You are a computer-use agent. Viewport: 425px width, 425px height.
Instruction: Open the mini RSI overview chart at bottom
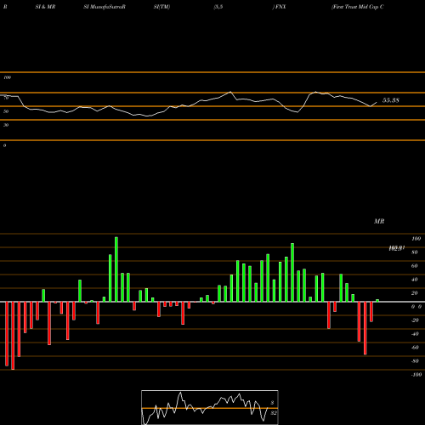click(x=210, y=407)
